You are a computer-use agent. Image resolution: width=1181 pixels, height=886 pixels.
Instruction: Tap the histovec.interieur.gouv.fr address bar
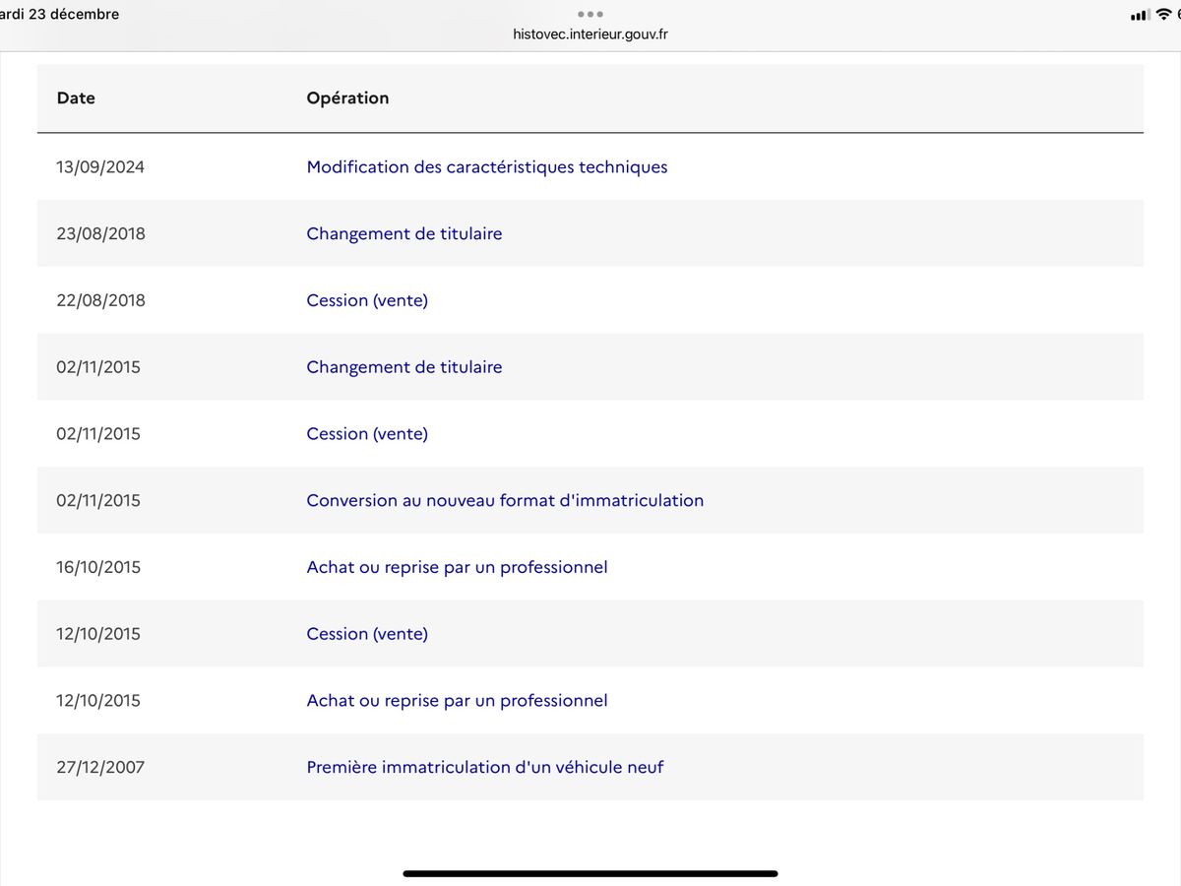(590, 34)
